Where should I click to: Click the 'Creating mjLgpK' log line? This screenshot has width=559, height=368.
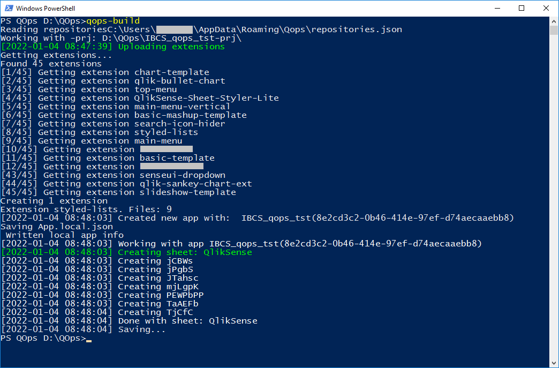coord(100,286)
